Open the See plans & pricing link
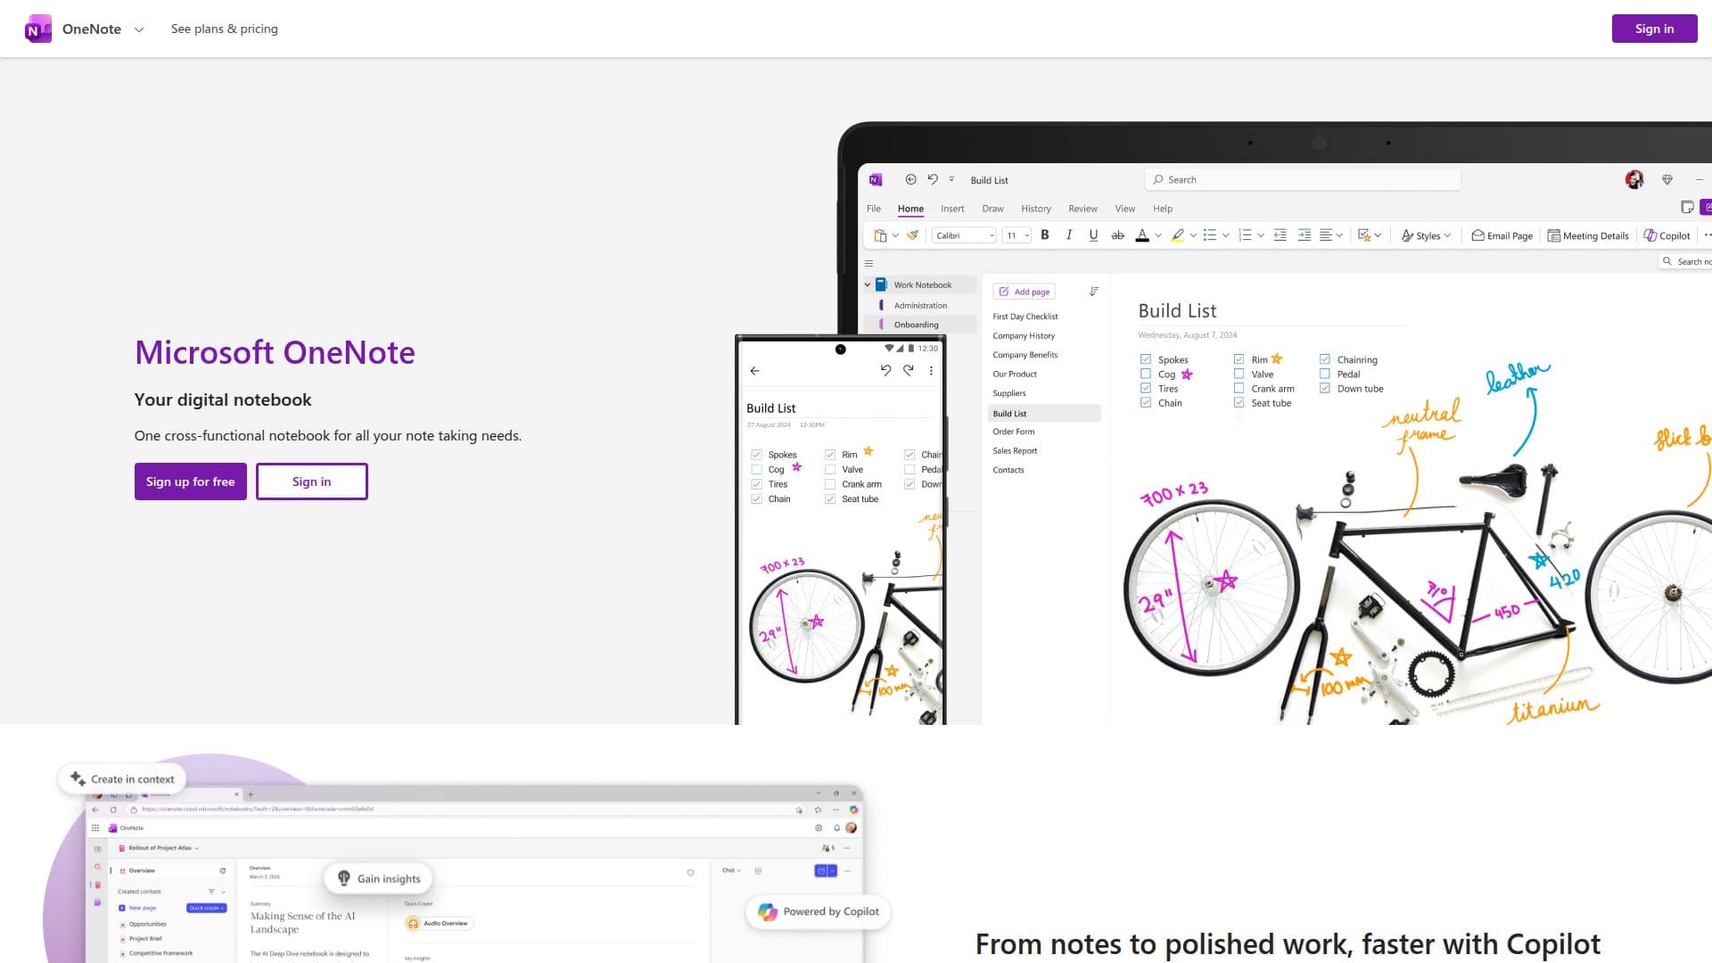1712x963 pixels. click(225, 29)
